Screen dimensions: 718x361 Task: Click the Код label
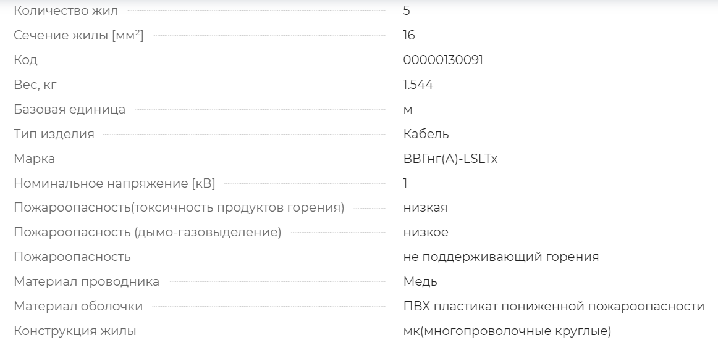[x=26, y=60]
